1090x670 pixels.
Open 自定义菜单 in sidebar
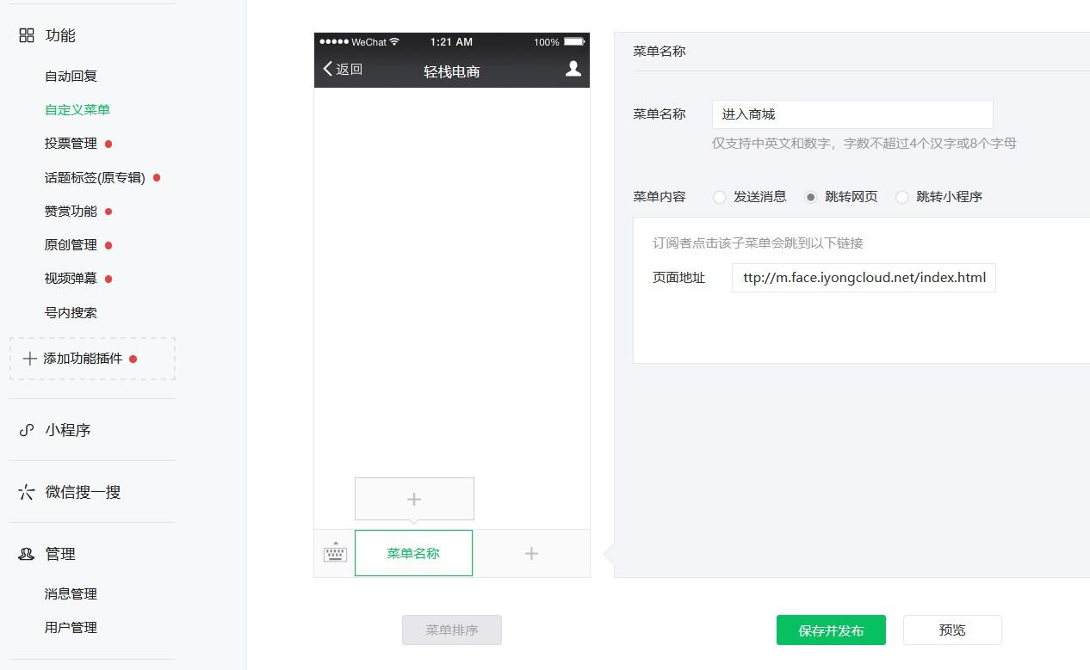pos(77,109)
